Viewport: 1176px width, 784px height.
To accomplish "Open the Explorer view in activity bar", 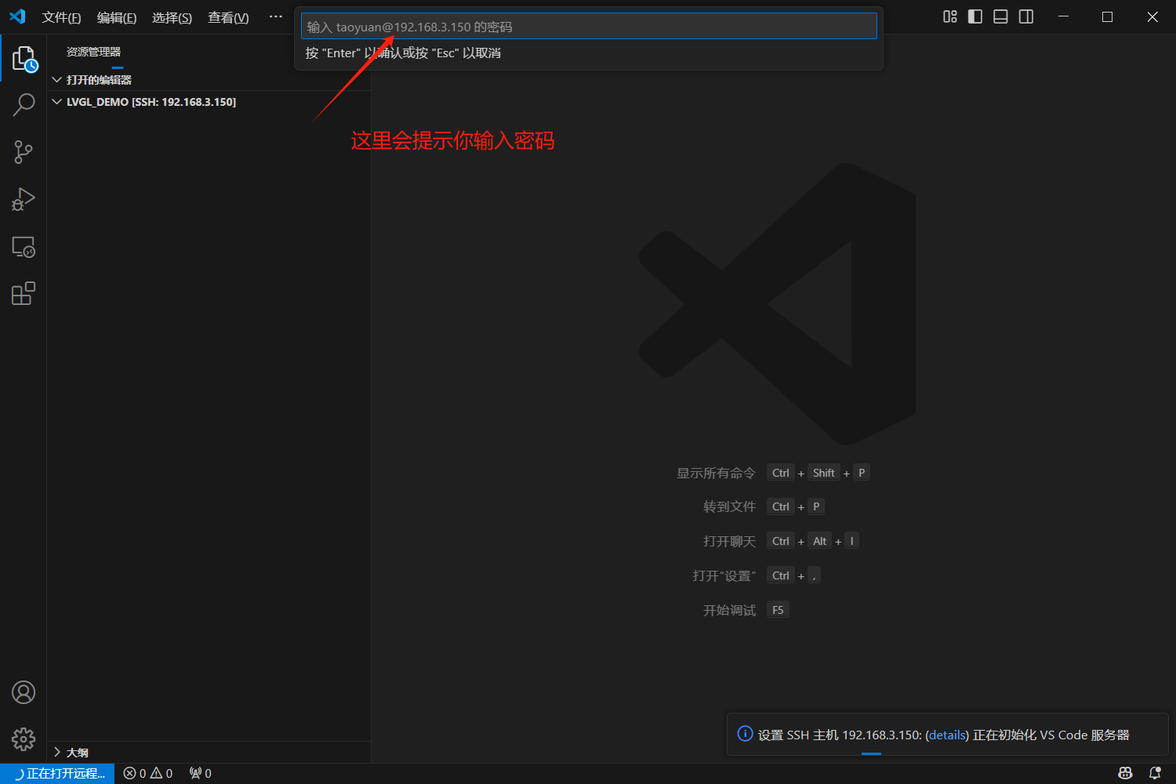I will (x=24, y=59).
